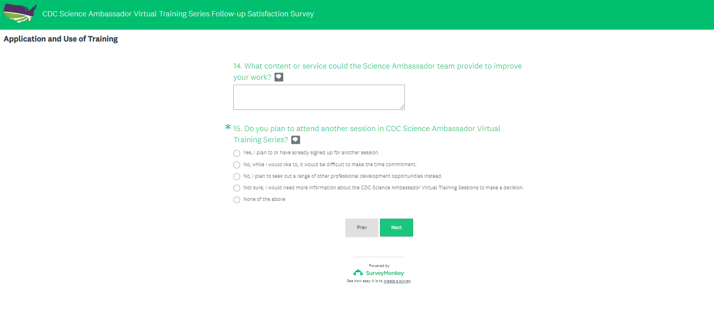Select other professional development opportunities option
The height and width of the screenshot is (320, 714).
click(x=237, y=177)
